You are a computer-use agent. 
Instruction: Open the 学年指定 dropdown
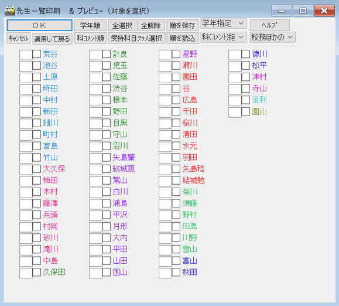(223, 23)
